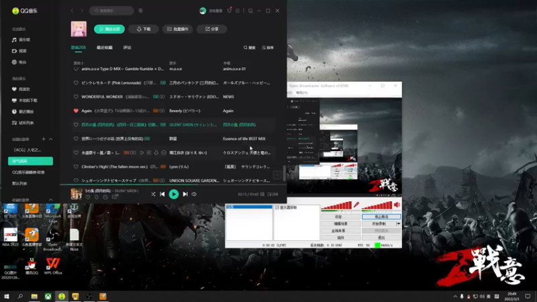Open the QQ Music skin/theme shirt icon
Screen dimensions: 537x302
click(x=230, y=11)
